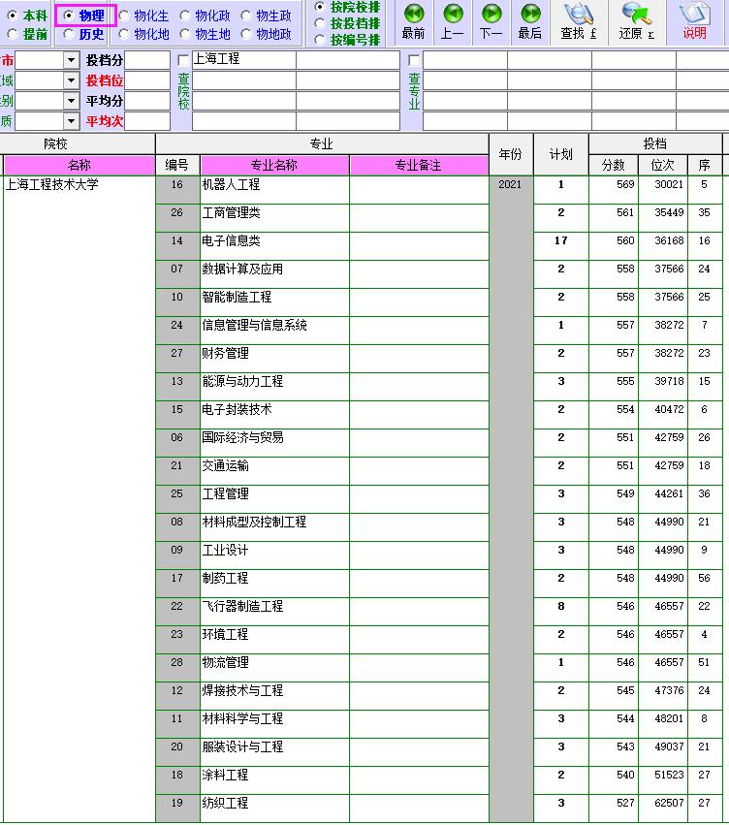Open the 别 category dropdown
Viewport: 729px width, 825px height.
(x=71, y=101)
